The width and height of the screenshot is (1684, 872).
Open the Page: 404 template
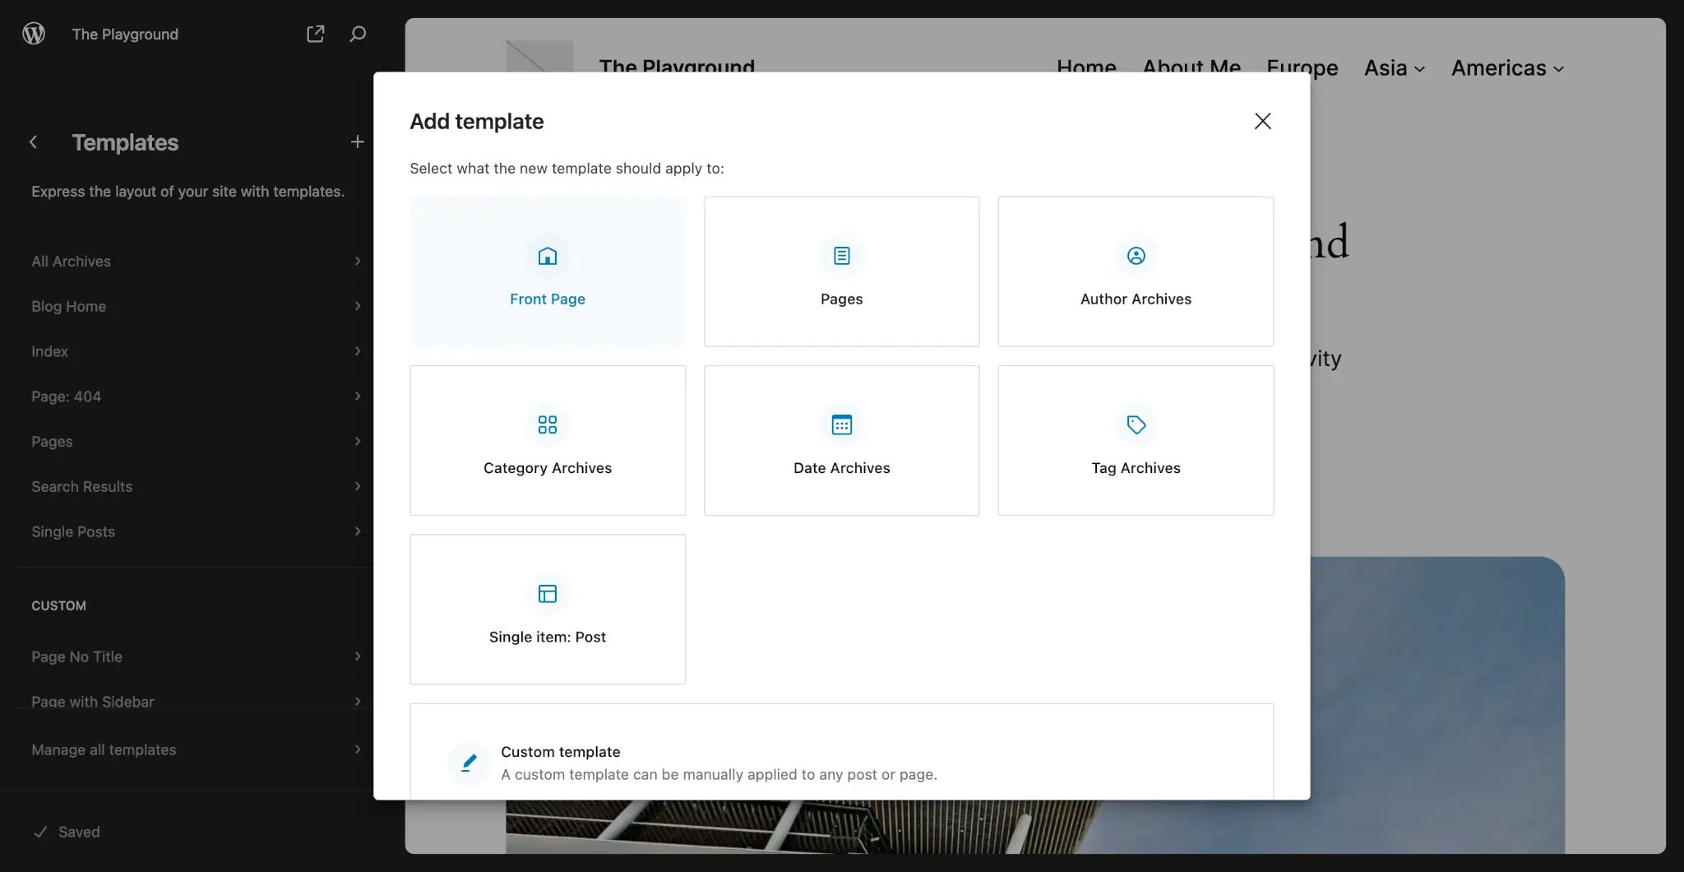pos(196,397)
